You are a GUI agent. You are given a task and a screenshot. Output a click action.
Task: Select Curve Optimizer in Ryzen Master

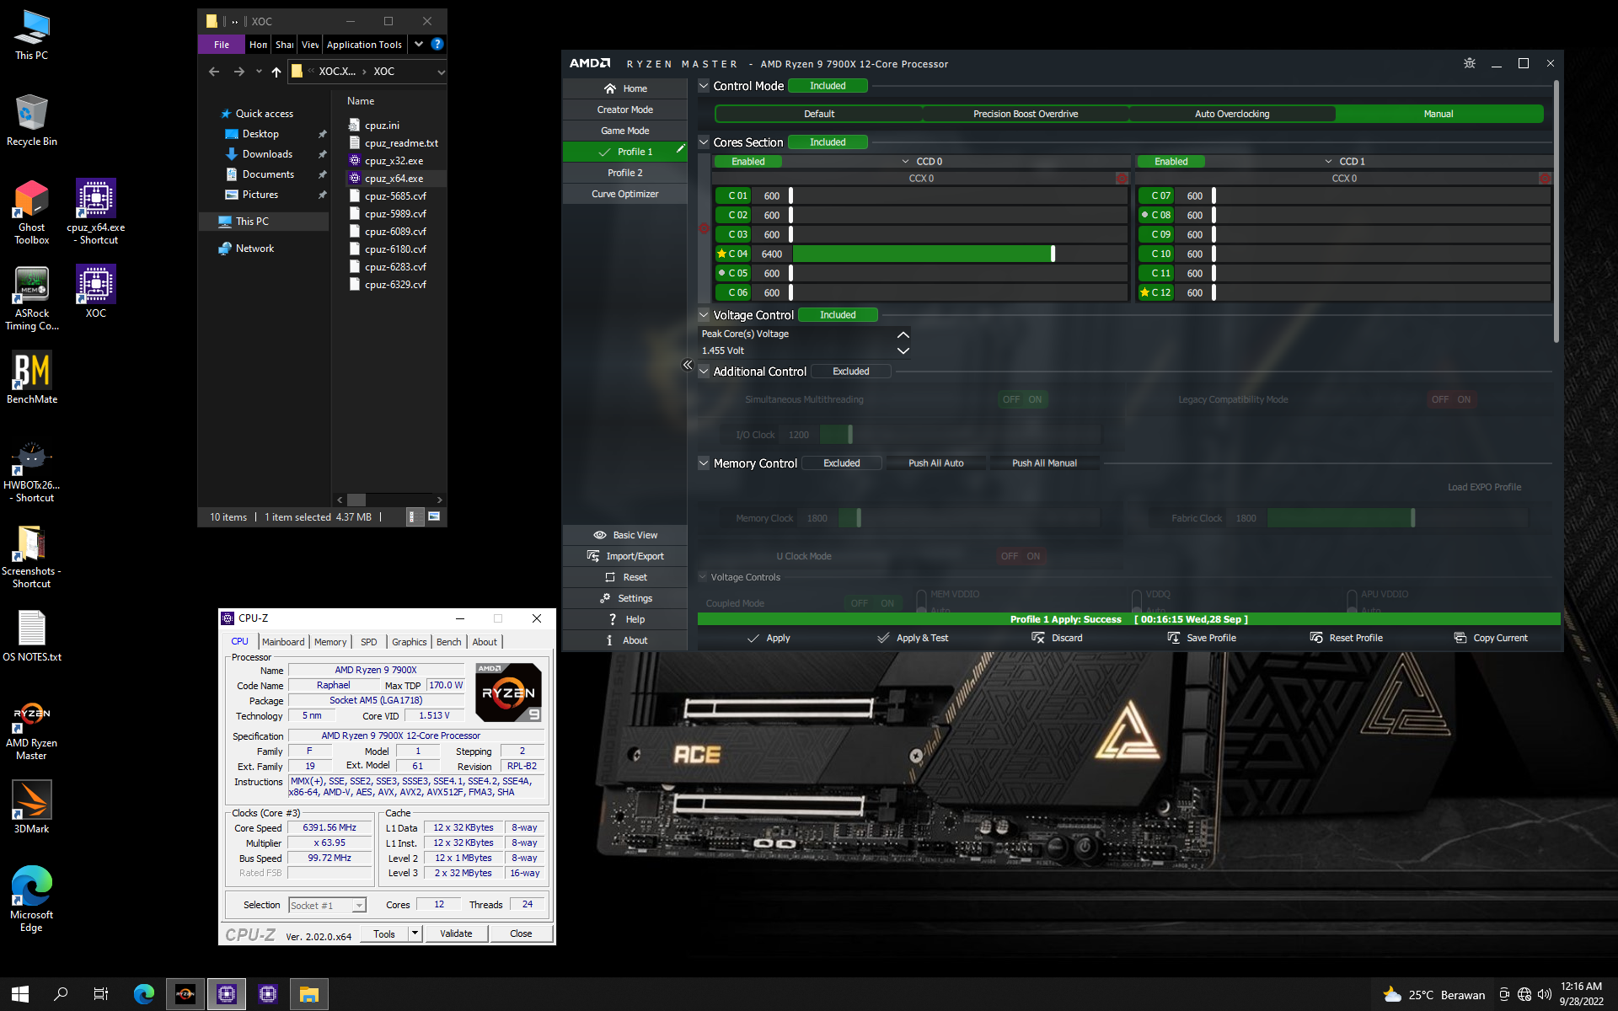[625, 194]
